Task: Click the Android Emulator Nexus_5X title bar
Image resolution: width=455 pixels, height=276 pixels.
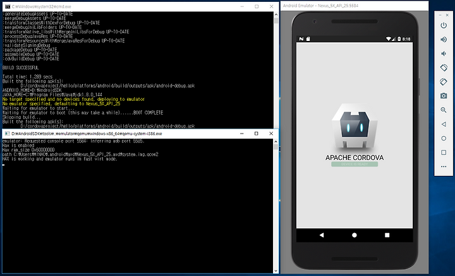Action: tap(355, 6)
